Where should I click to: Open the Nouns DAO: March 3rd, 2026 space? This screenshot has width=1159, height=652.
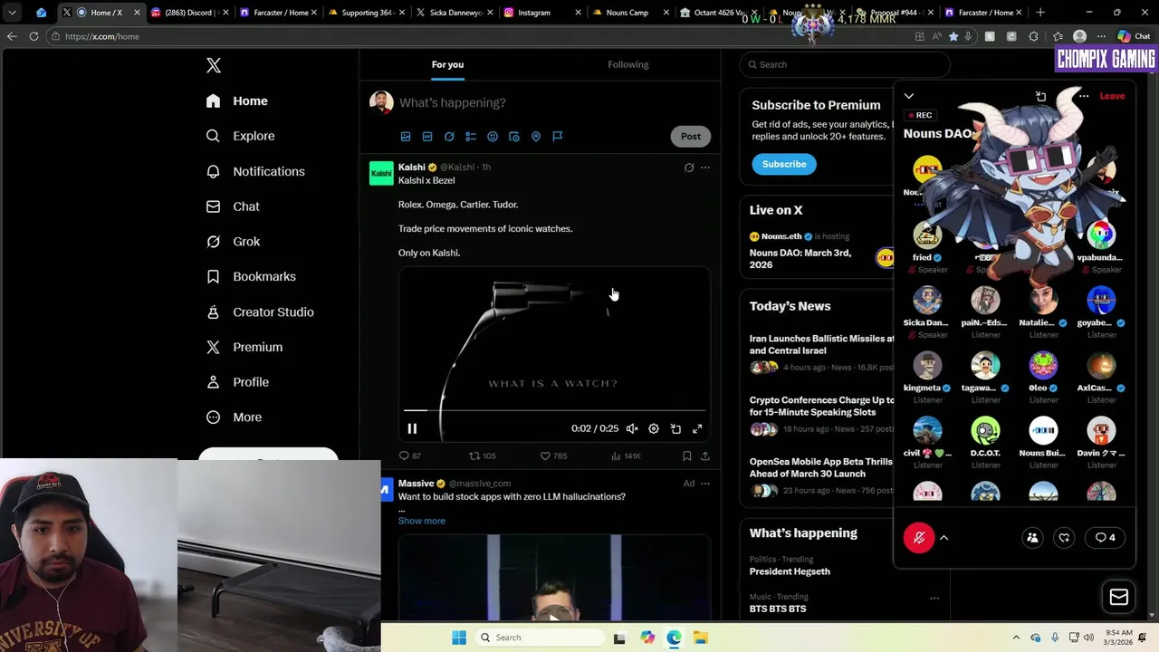[x=800, y=258]
